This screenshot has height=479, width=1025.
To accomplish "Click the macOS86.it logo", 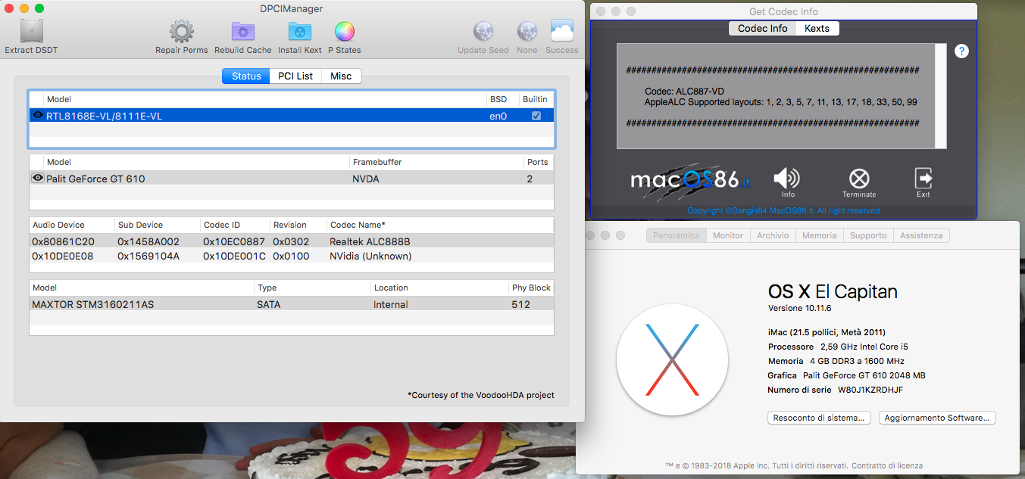I will [690, 181].
